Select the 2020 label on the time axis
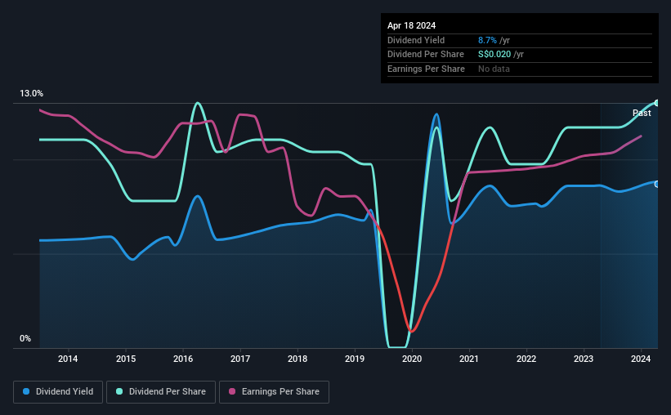Viewport: 671px width, 415px height. [x=412, y=359]
